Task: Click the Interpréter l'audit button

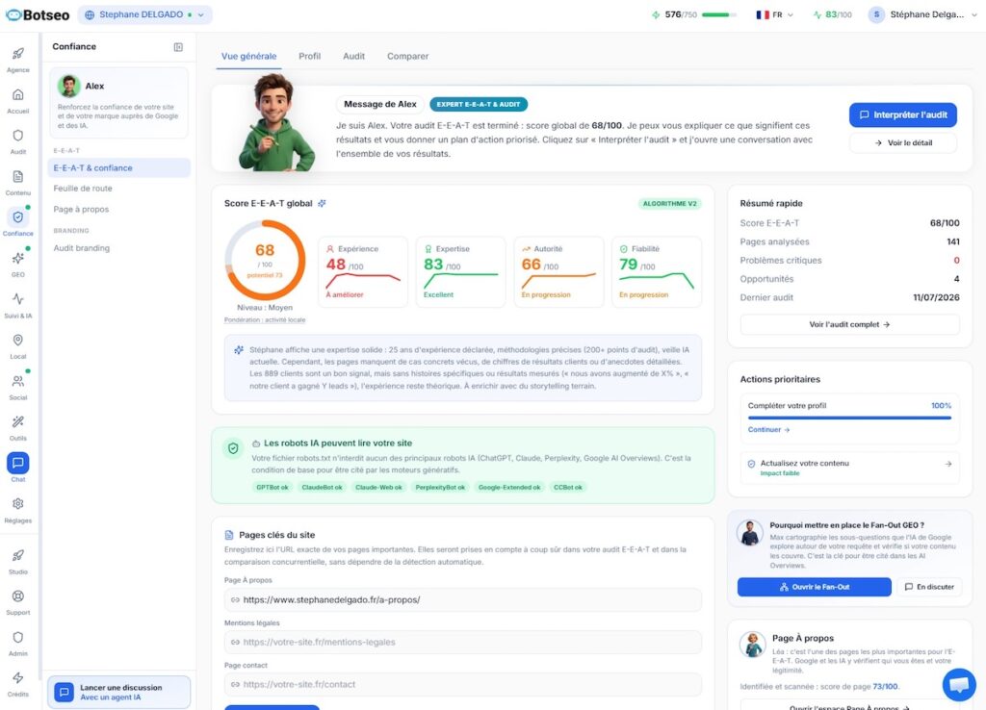Action: pyautogui.click(x=903, y=114)
